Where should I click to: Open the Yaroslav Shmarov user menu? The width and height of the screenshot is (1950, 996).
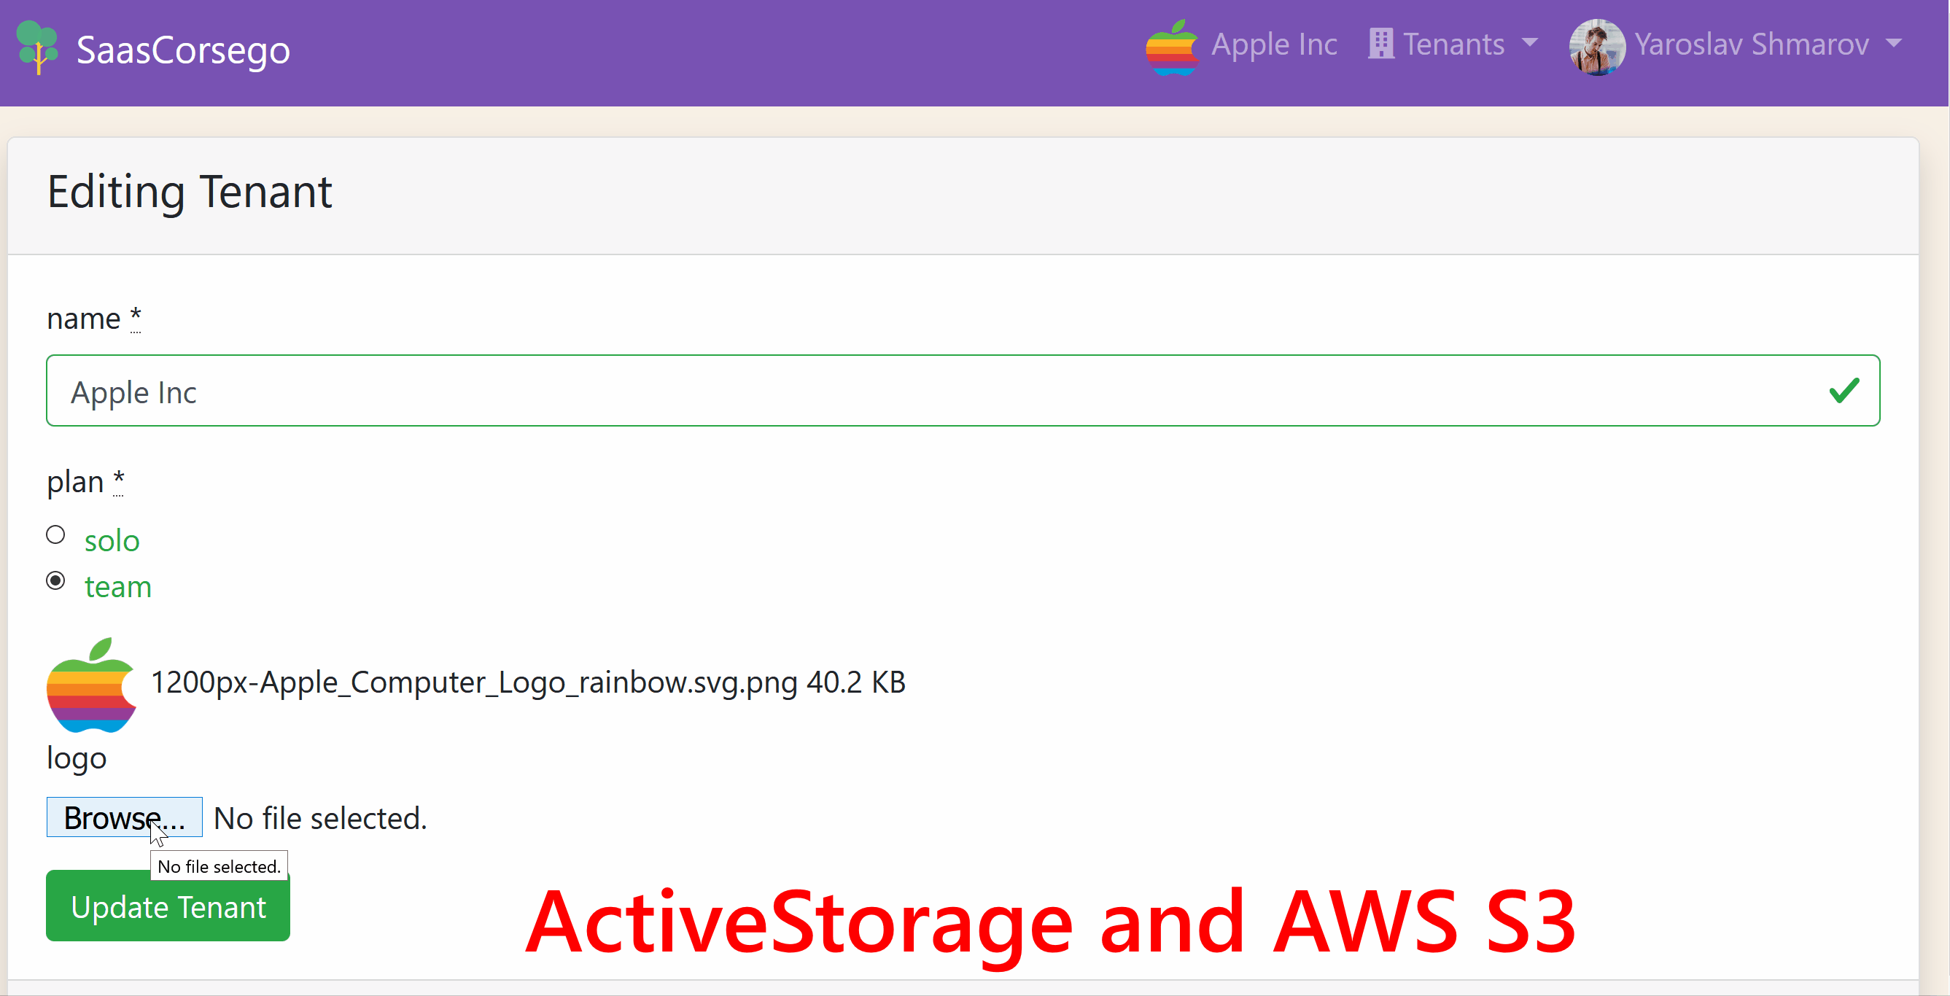tap(1751, 44)
